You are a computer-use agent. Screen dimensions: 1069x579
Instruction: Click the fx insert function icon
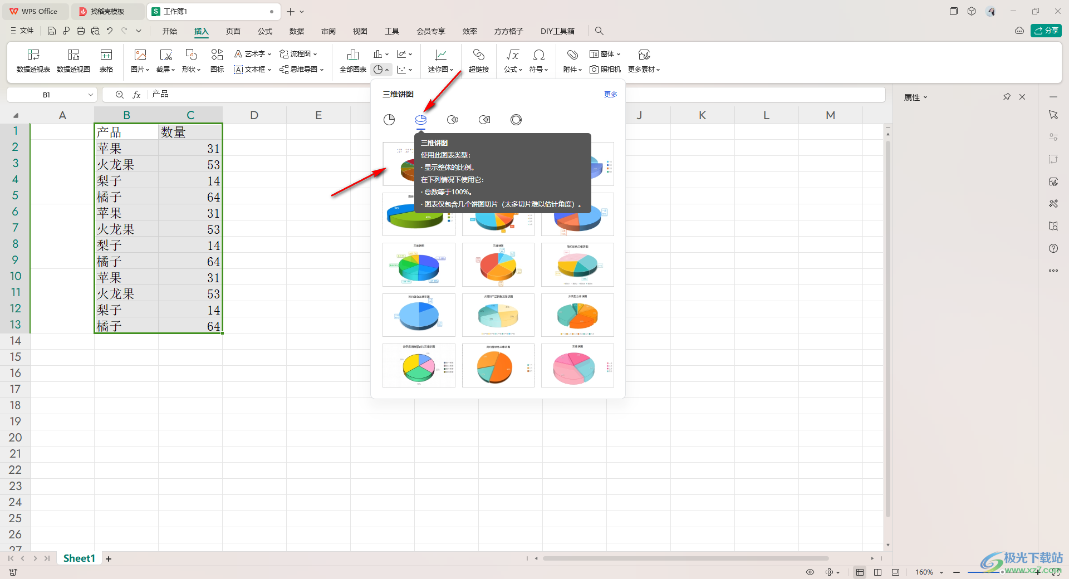coord(136,95)
